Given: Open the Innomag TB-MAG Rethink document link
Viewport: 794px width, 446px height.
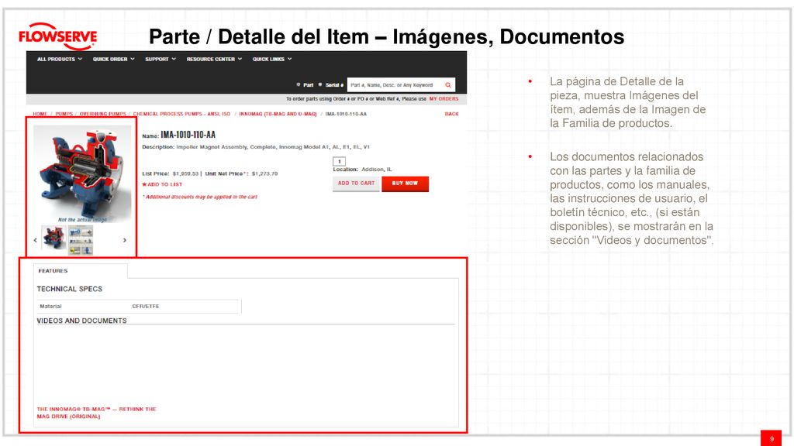Looking at the screenshot, I should [96, 413].
